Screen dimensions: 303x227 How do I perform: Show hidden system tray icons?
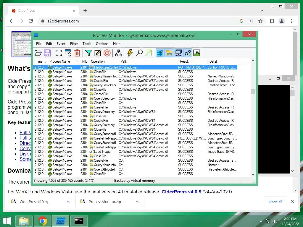tap(261, 221)
